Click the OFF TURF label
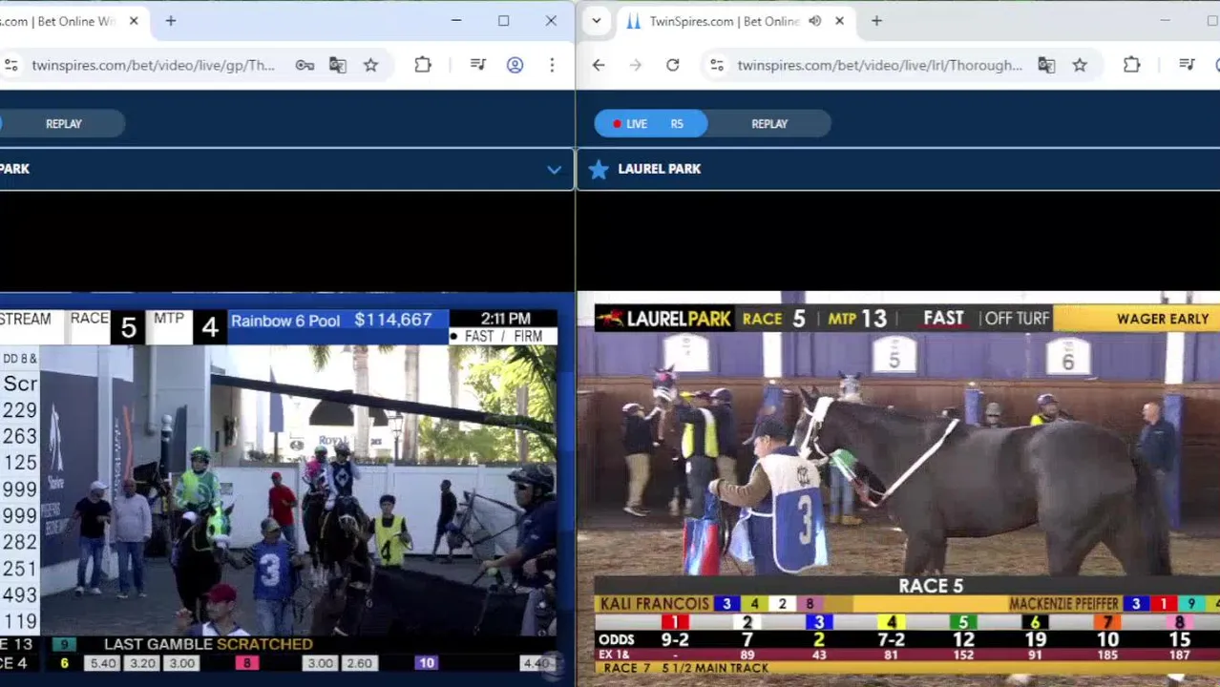This screenshot has width=1220, height=687. click(1017, 319)
